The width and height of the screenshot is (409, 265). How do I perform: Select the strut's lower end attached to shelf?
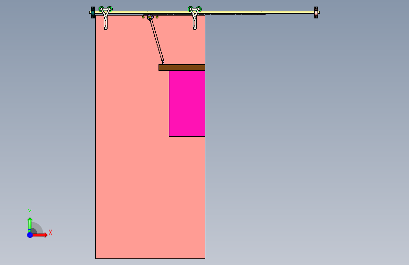[x=163, y=63]
